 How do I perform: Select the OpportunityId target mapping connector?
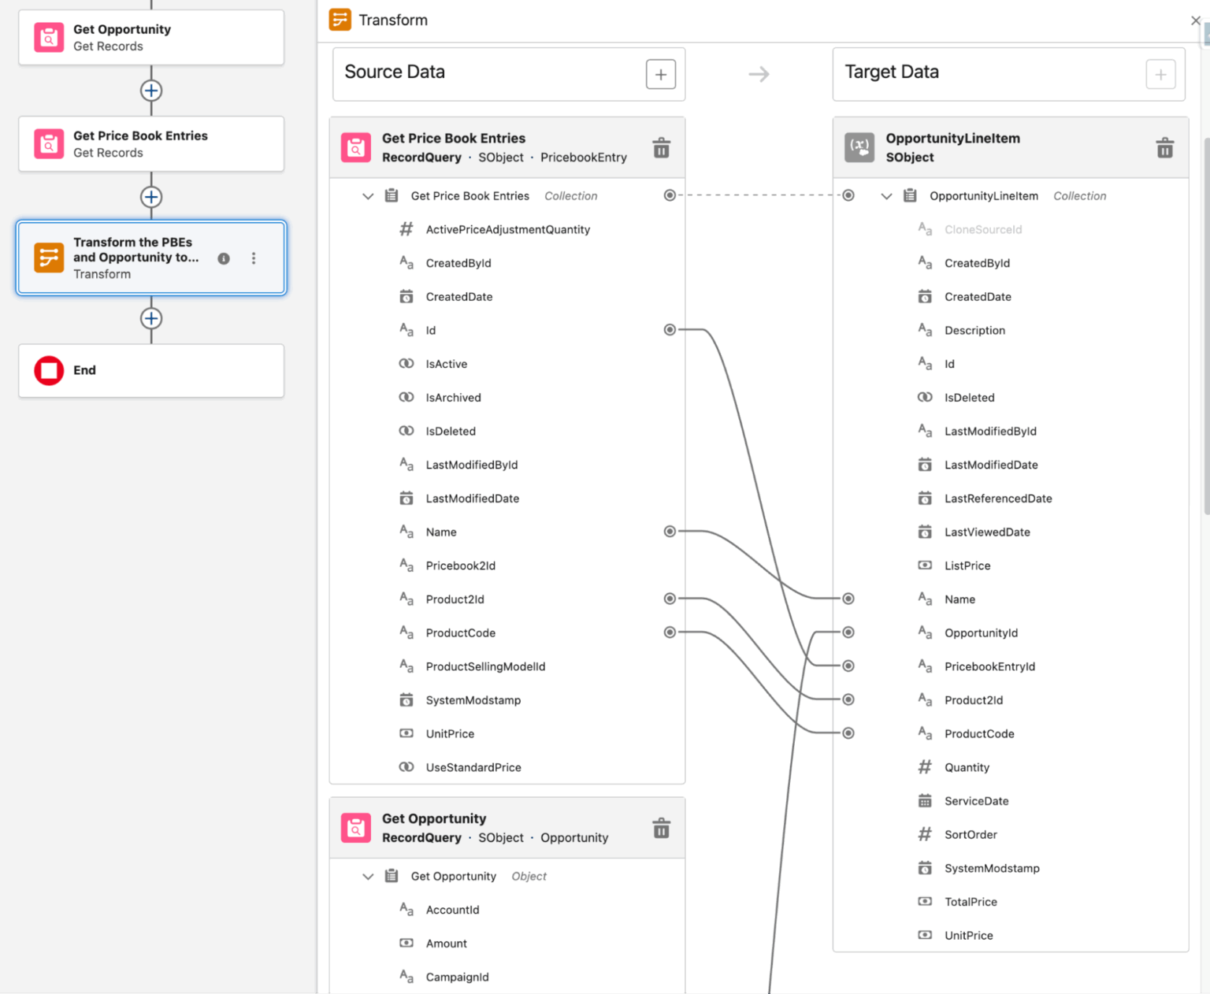[x=848, y=632]
